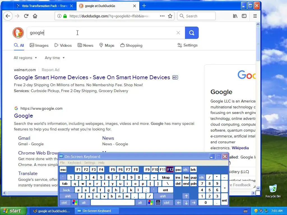The image size is (287, 215).
Task: Click the green padlock in address bar
Action: click(65, 16)
